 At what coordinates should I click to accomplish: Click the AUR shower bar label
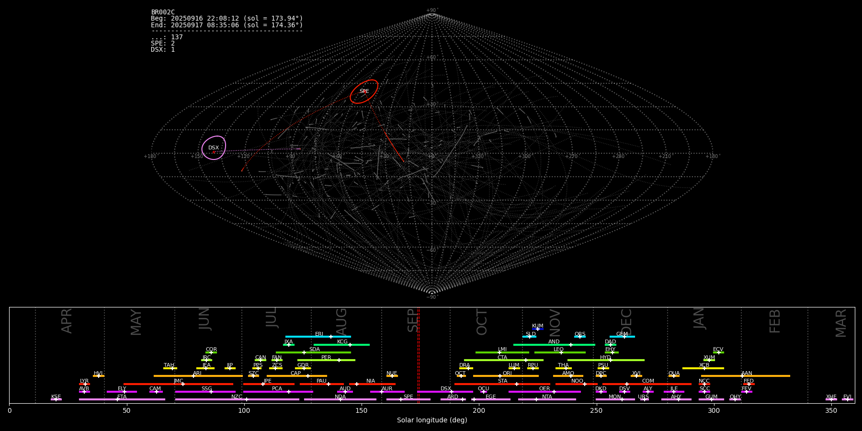click(387, 389)
